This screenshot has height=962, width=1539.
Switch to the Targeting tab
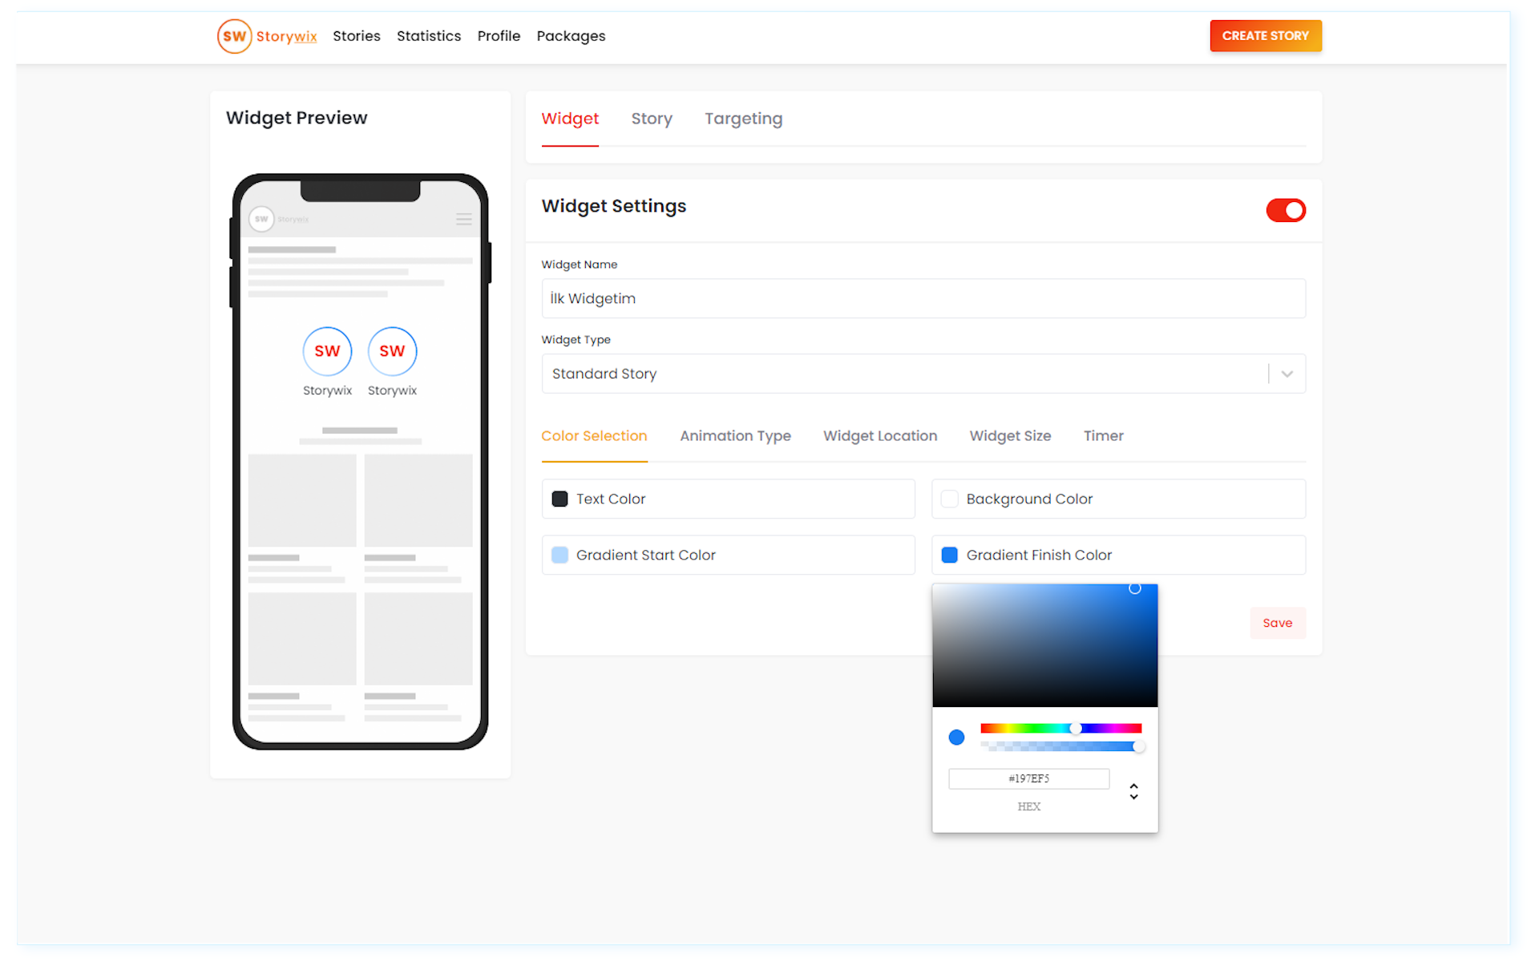(x=743, y=119)
